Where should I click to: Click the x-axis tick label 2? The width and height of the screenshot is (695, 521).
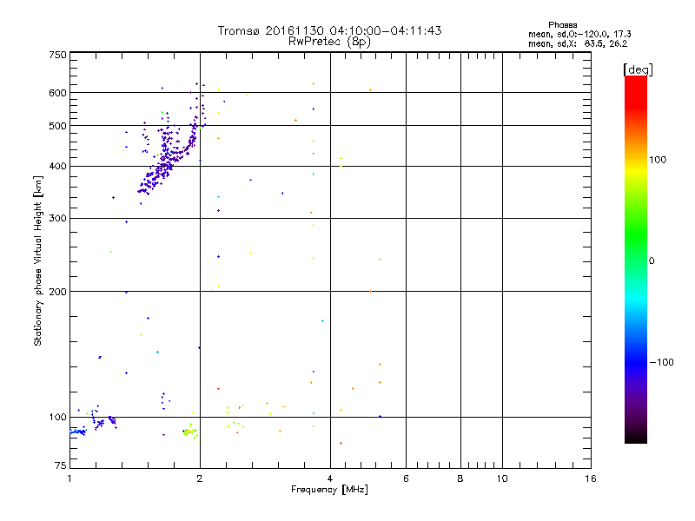(200, 478)
